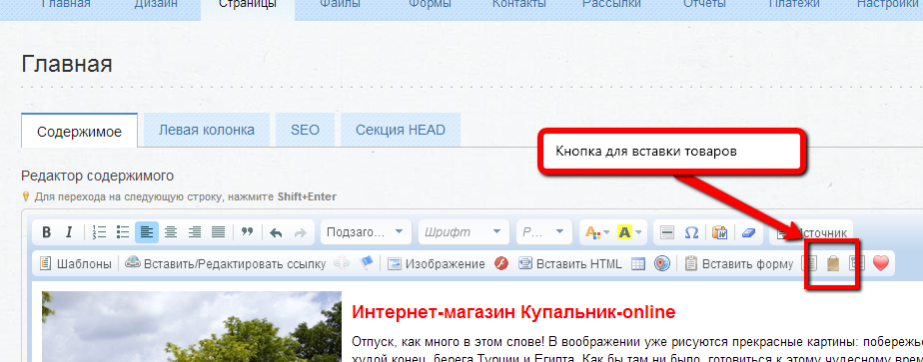Remove formatting with the eraser
The width and height of the screenshot is (923, 362).
click(x=748, y=232)
